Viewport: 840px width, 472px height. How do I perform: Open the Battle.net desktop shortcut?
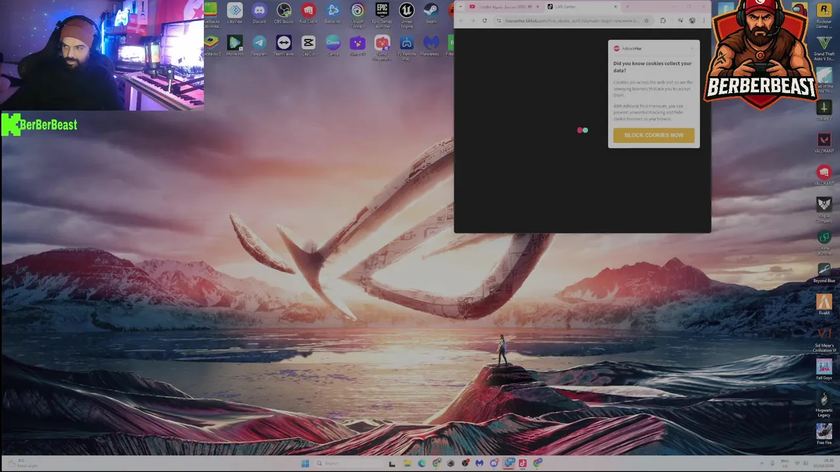(333, 13)
